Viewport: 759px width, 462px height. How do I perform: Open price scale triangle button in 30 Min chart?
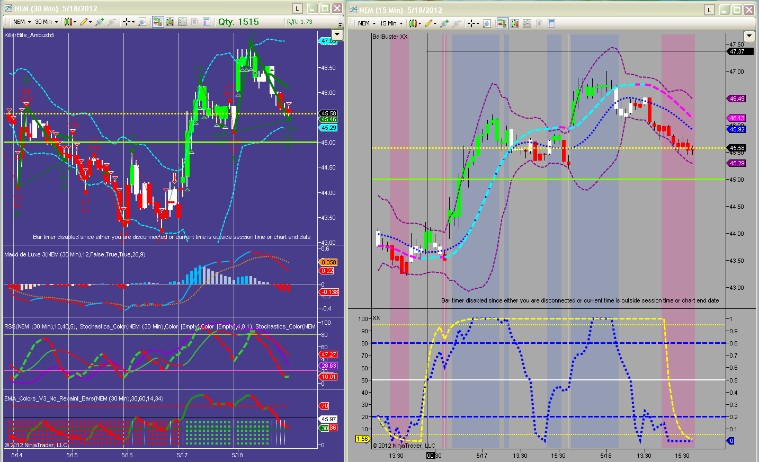pyautogui.click(x=337, y=34)
